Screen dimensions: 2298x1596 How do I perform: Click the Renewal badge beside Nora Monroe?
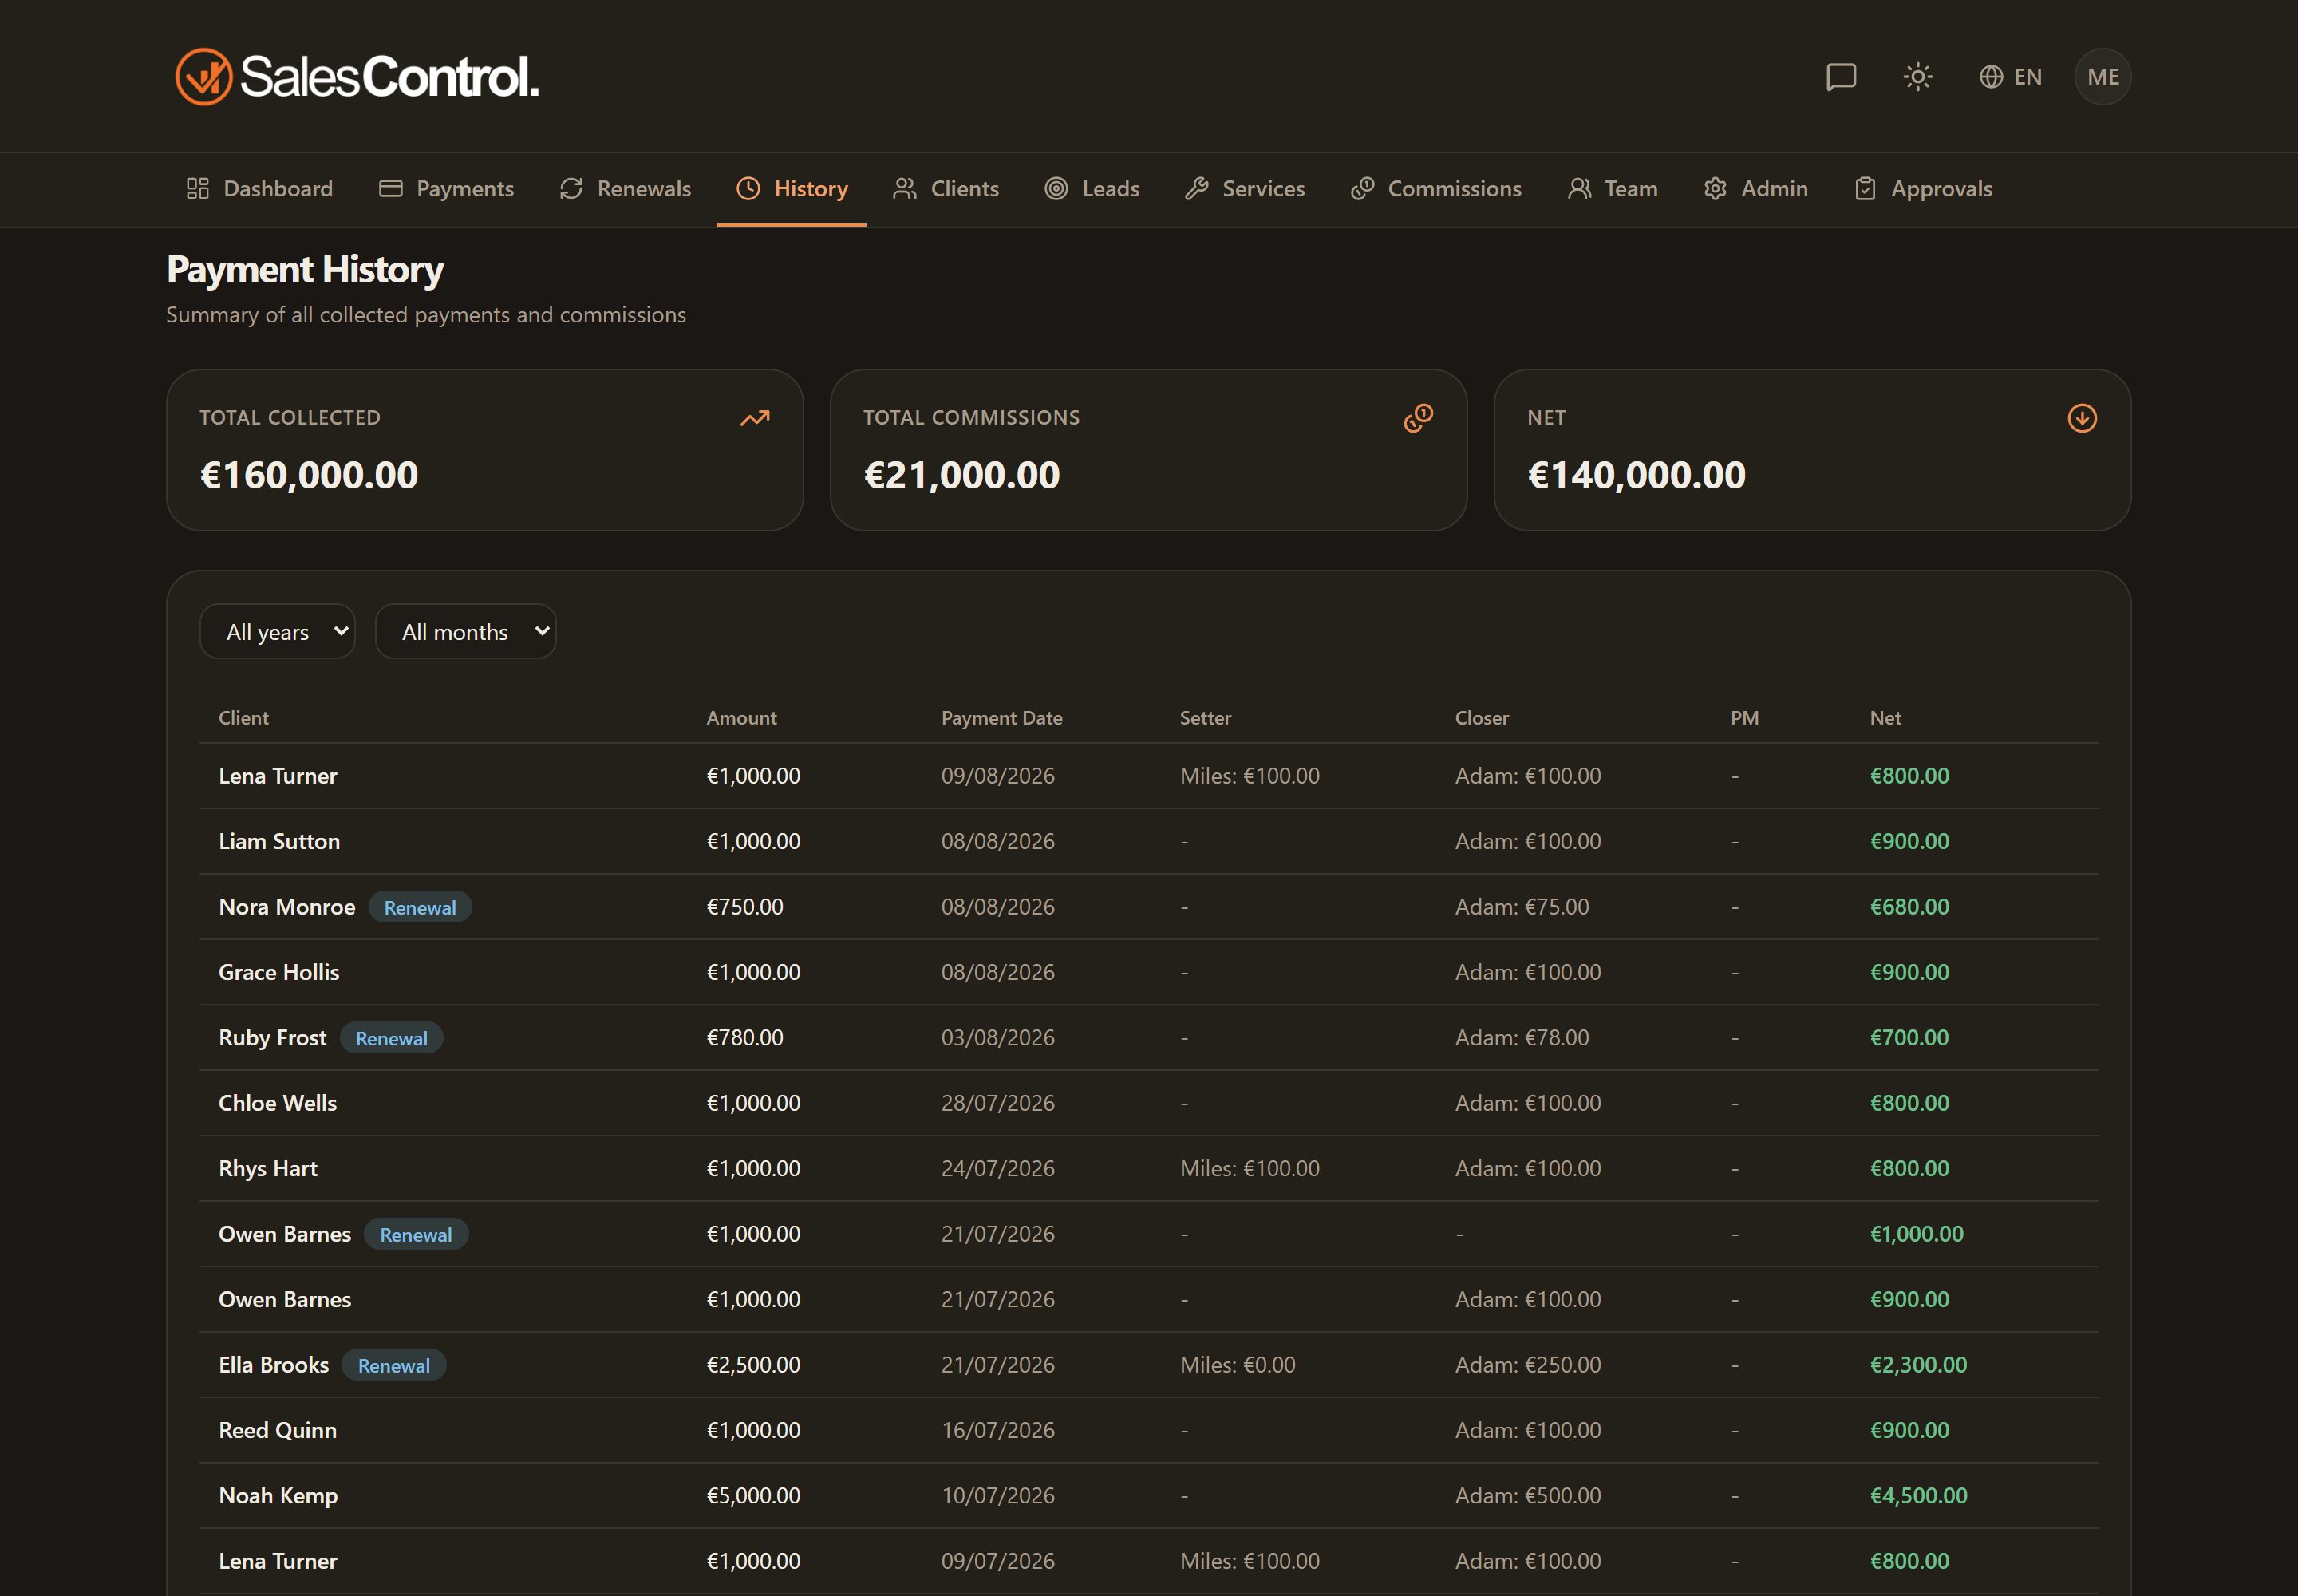tap(420, 907)
